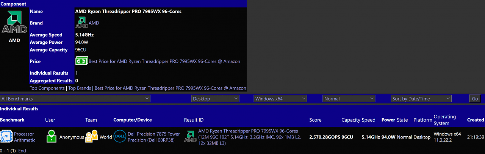Click the Go button

coord(475,99)
